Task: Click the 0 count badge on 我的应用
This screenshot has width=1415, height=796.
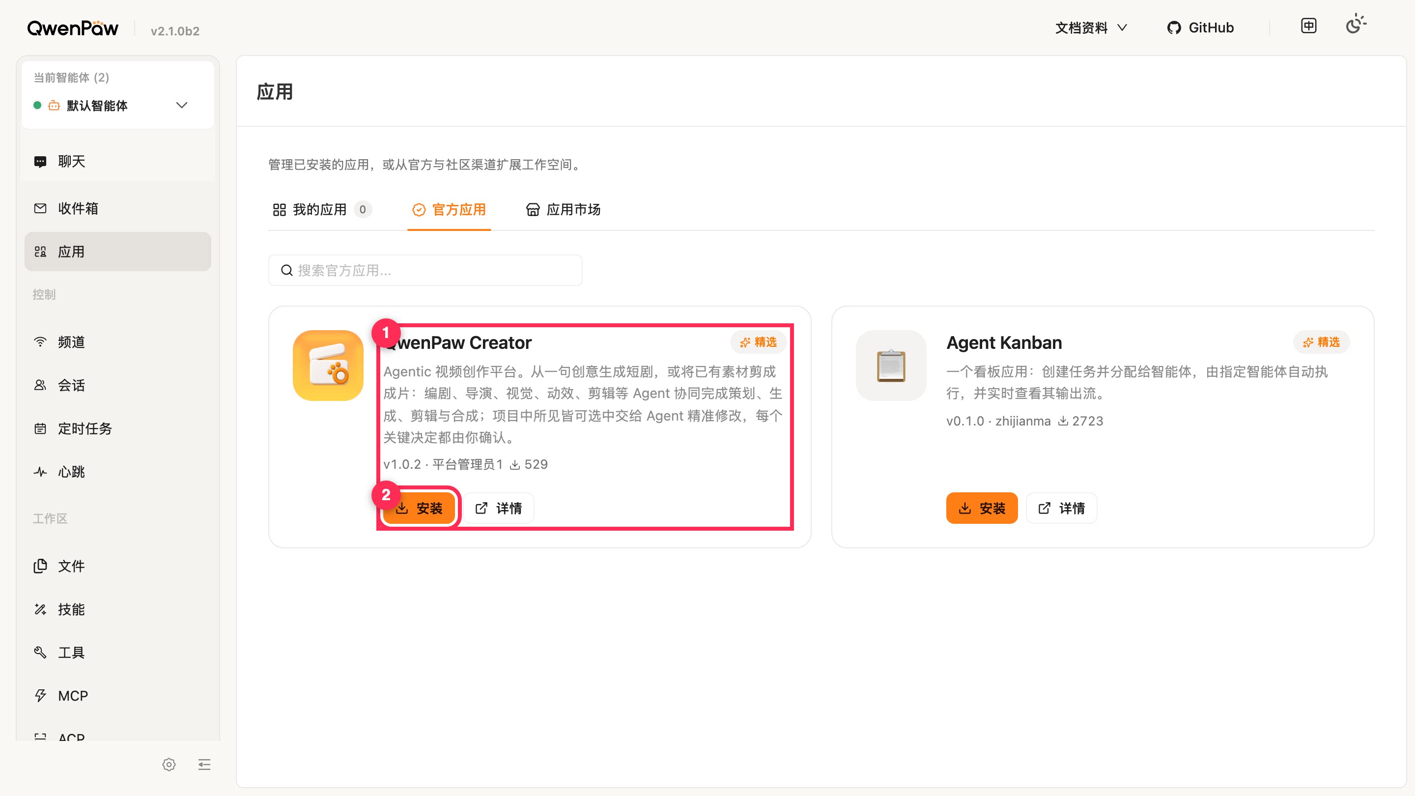Action: [x=363, y=209]
